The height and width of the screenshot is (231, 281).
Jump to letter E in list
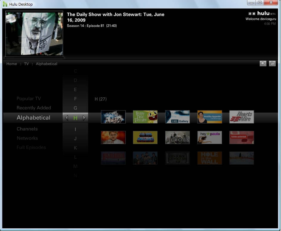click(75, 90)
